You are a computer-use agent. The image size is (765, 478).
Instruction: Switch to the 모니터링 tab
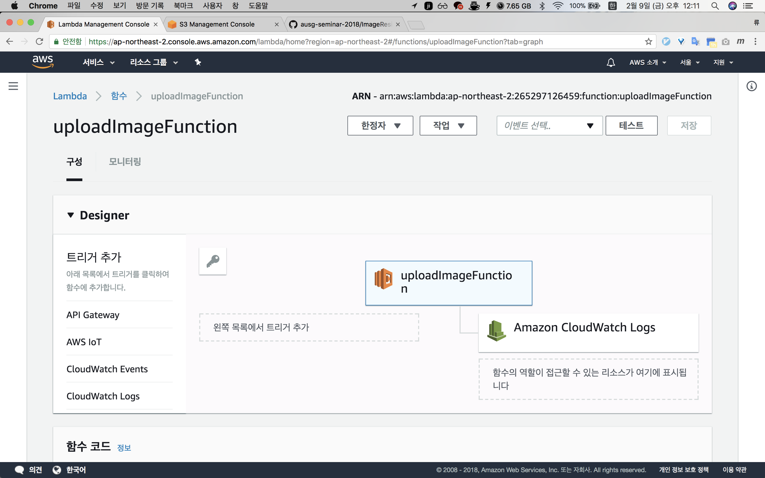pos(125,161)
